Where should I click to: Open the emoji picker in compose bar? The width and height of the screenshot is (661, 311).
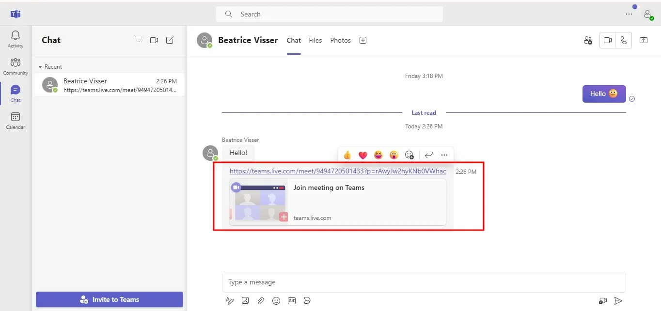[276, 301]
